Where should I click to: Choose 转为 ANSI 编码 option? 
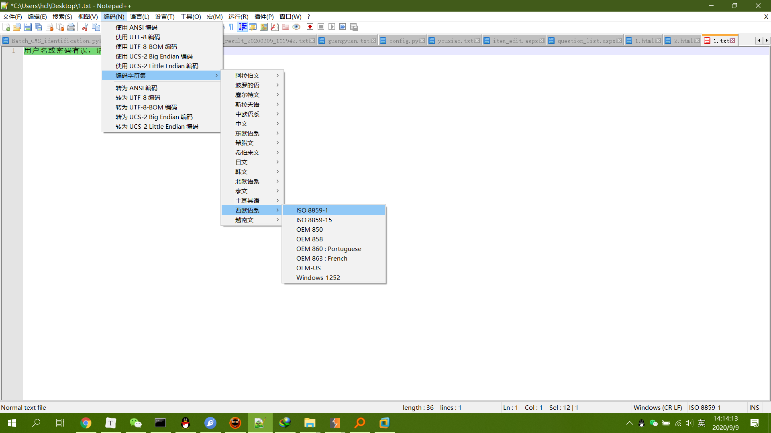point(162,88)
